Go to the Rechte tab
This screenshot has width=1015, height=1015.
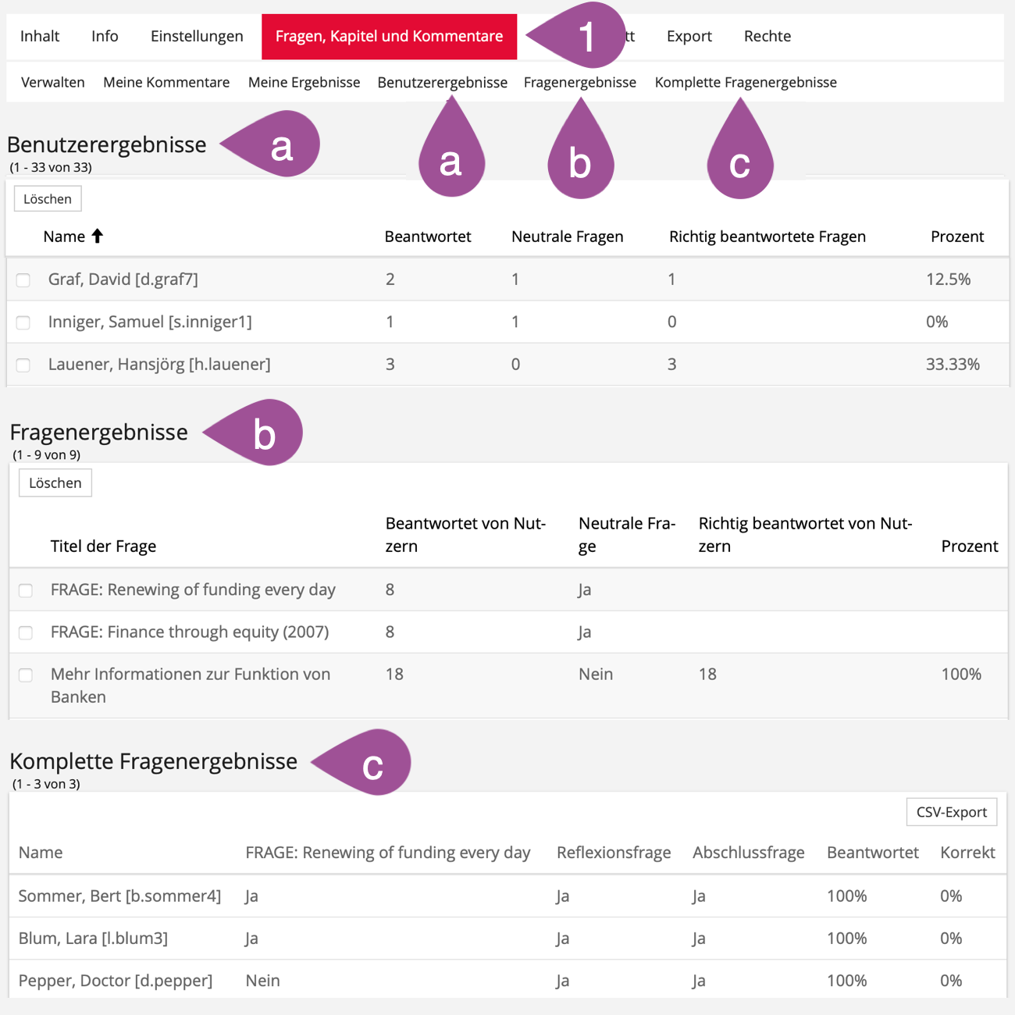tap(767, 37)
